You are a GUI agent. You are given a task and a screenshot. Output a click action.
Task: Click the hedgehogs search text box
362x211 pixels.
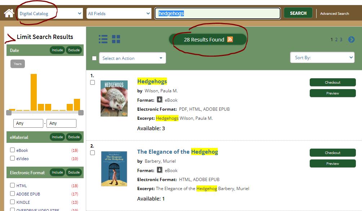pos(217,13)
